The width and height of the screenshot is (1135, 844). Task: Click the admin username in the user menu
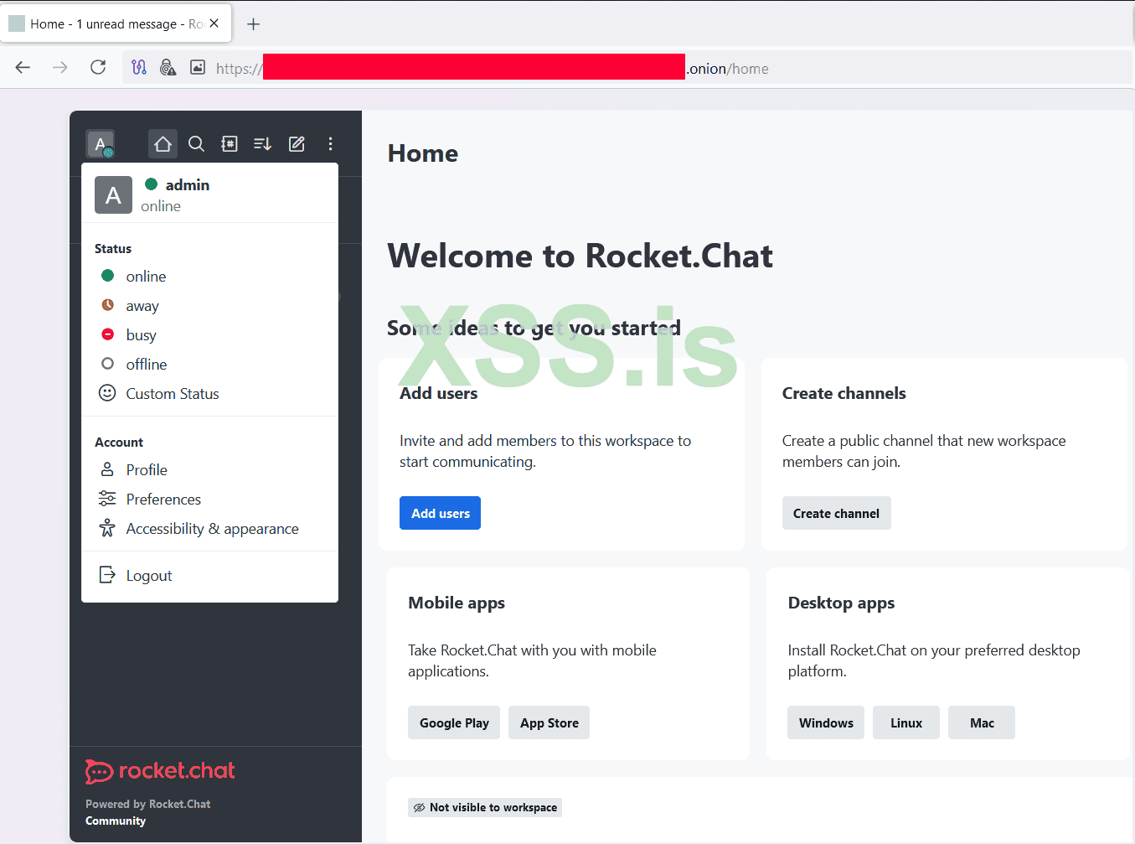tap(188, 185)
